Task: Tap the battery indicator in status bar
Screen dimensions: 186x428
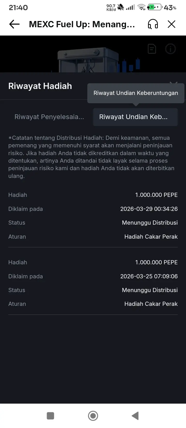Action: (x=155, y=7)
